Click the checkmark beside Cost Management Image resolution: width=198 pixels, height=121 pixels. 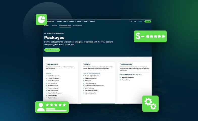coord(46,83)
